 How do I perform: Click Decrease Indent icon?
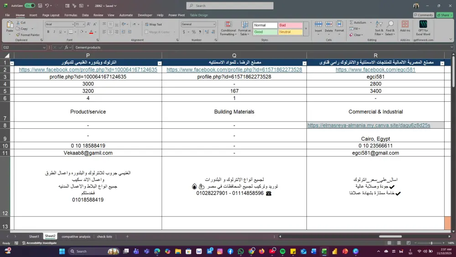[x=123, y=31]
